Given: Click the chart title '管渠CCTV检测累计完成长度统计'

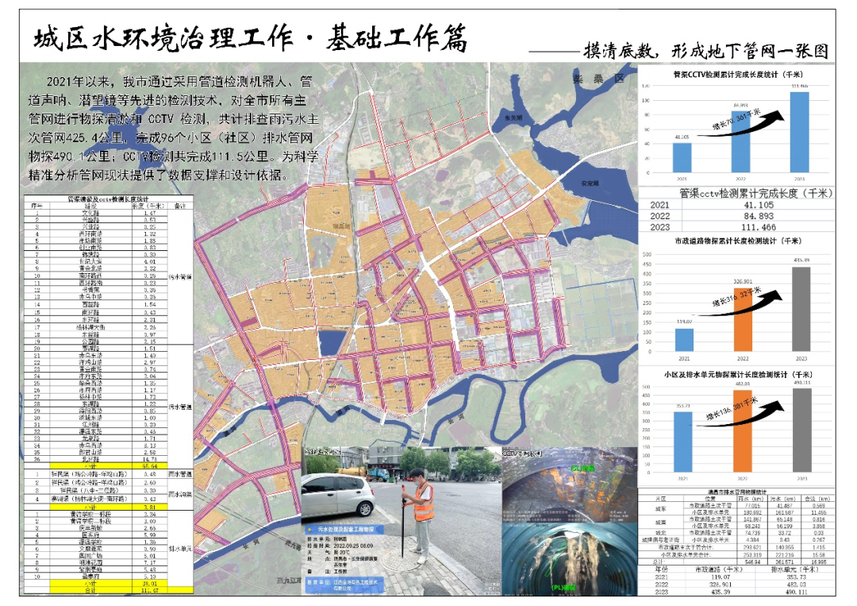Looking at the screenshot, I should (x=737, y=75).
